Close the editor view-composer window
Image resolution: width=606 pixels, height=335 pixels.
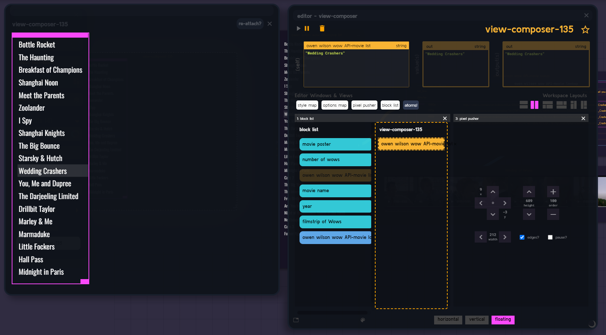click(x=586, y=15)
